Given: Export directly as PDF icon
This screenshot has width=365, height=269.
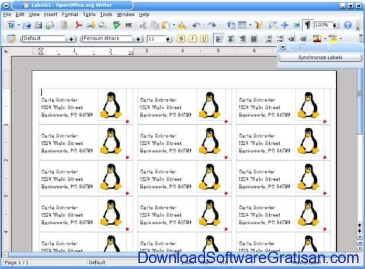Looking at the screenshot, I should (x=79, y=25).
